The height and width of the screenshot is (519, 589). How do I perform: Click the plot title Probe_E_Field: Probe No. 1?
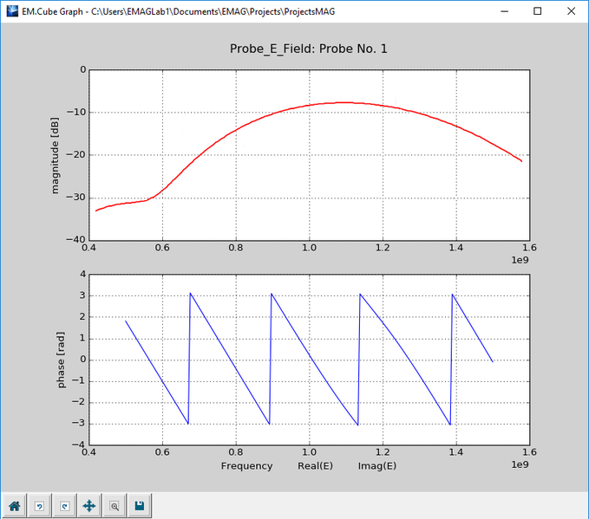pyautogui.click(x=308, y=49)
